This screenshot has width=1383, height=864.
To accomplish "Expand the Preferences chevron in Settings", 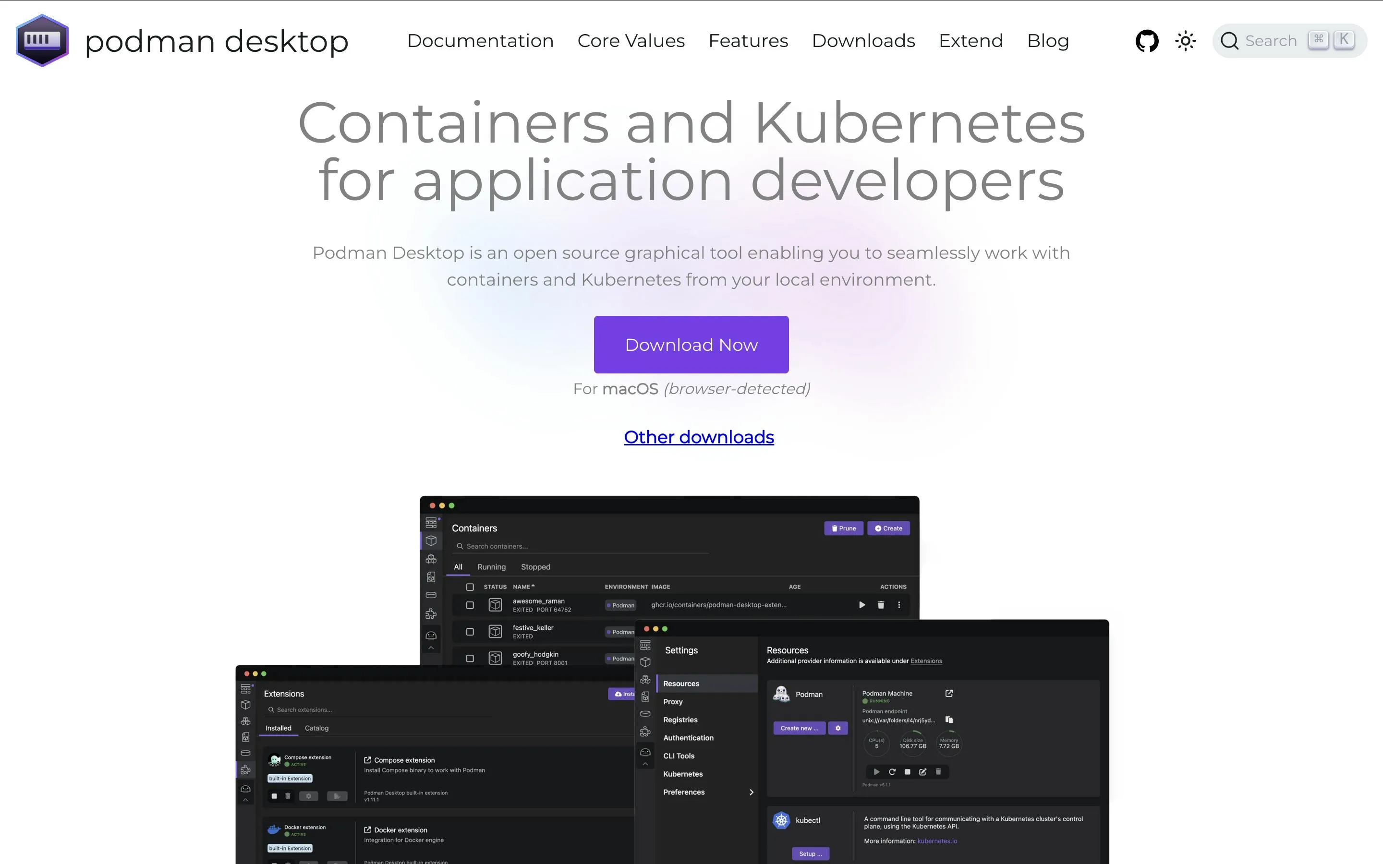I will [x=751, y=792].
